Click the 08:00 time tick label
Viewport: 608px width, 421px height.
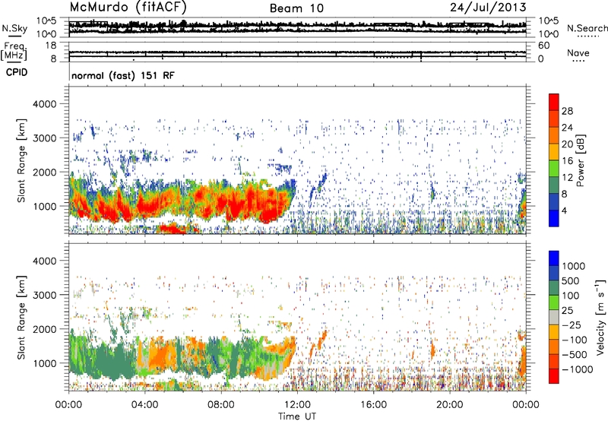pyautogui.click(x=221, y=405)
